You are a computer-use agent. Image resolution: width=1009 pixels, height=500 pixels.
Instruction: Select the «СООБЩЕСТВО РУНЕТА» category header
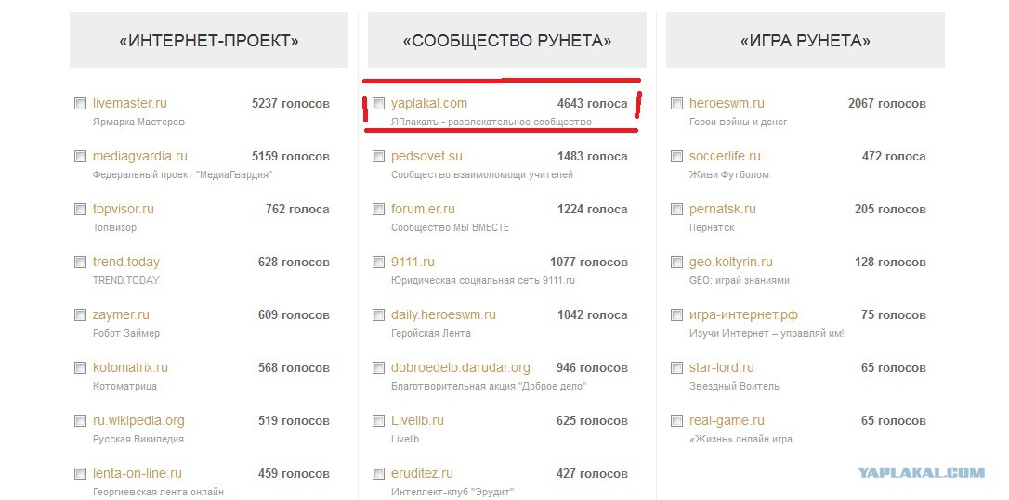507,41
